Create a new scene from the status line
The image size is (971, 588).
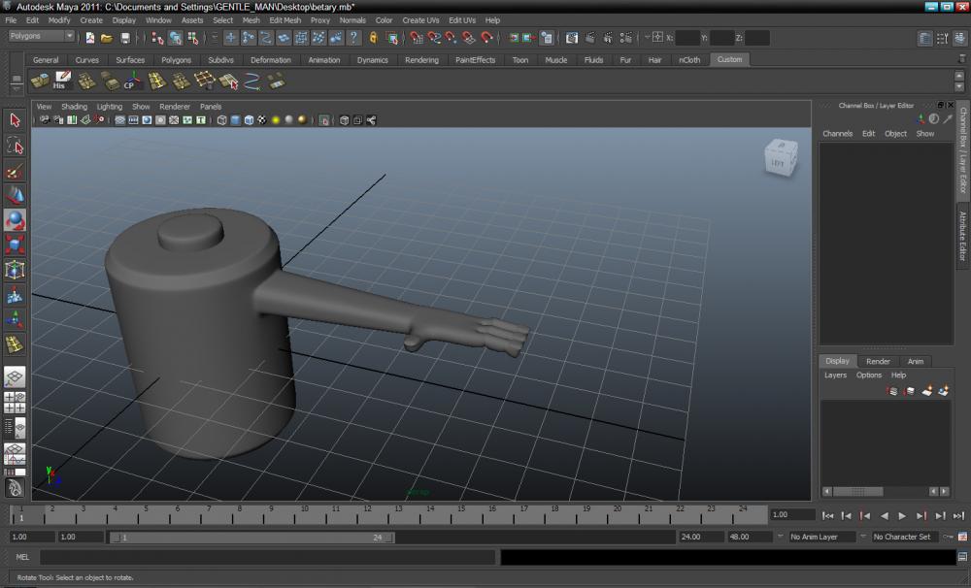click(90, 38)
